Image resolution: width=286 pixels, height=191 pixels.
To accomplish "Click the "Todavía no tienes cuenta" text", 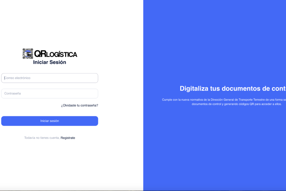I will (42, 138).
